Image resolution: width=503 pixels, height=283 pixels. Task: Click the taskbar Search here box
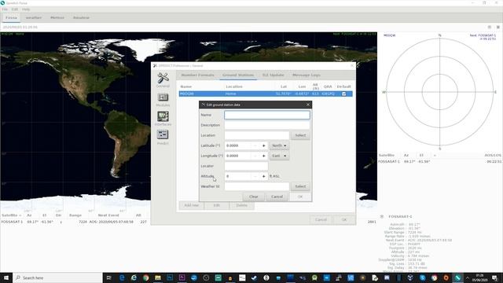point(57,277)
